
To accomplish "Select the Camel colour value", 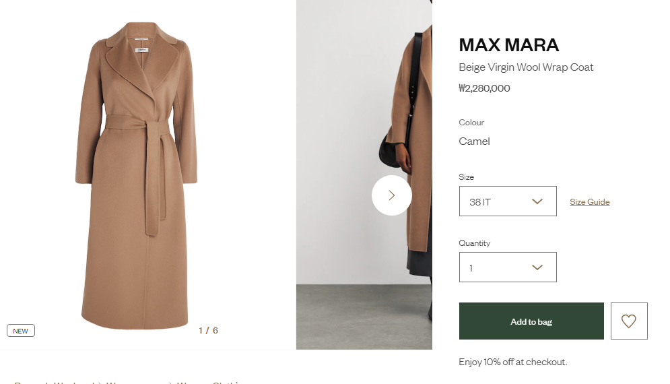I will point(474,141).
